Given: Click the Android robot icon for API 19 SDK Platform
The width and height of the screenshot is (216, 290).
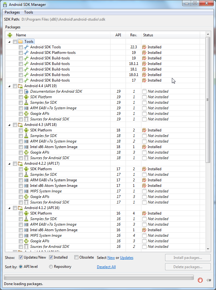Looking at the screenshot, I should point(26,97).
